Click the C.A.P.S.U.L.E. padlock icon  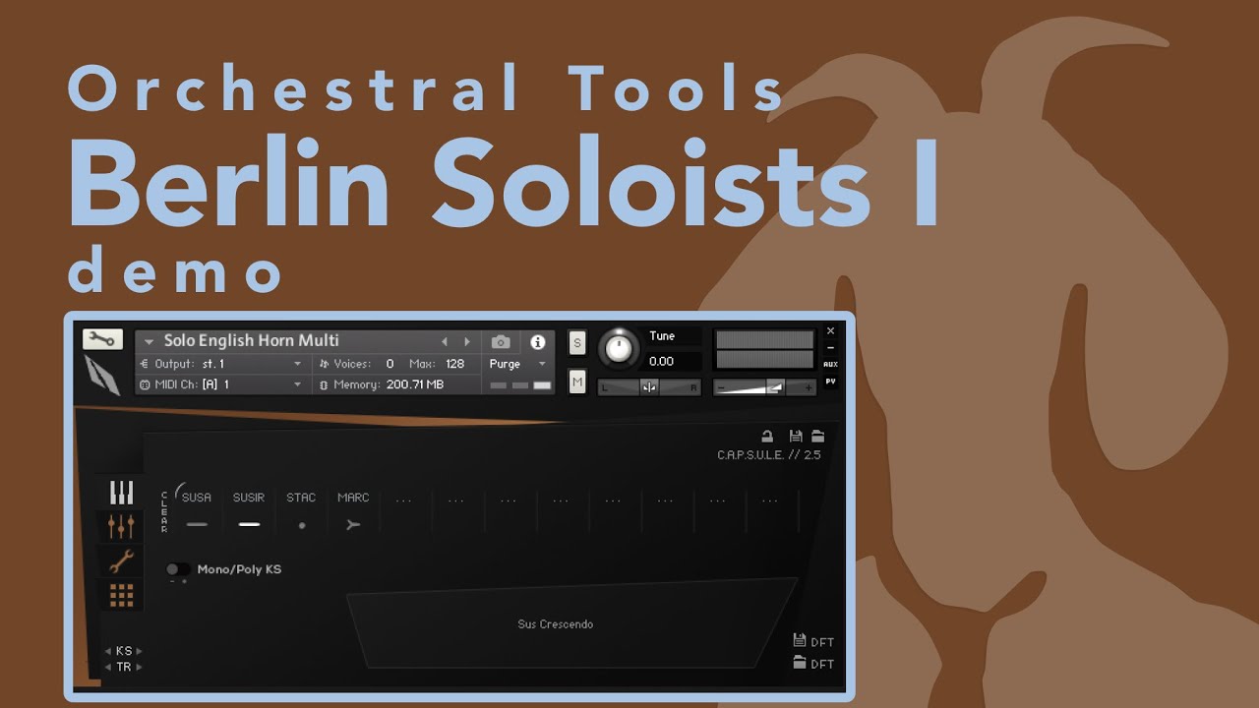[x=767, y=437]
